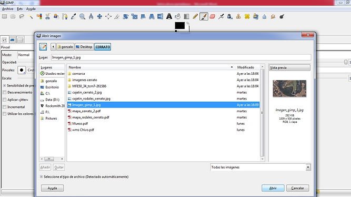Select the Color Picker eyedropper tool

pos(74,16)
